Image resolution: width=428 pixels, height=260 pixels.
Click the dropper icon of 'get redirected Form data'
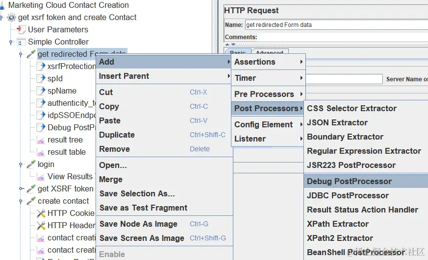[31, 54]
